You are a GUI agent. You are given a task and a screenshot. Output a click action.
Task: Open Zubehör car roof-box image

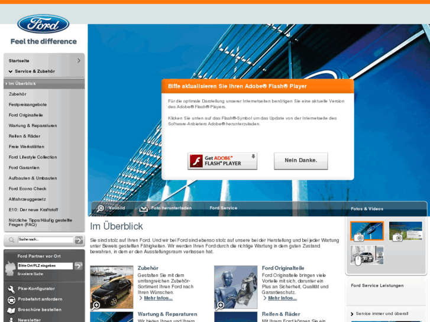click(x=112, y=287)
